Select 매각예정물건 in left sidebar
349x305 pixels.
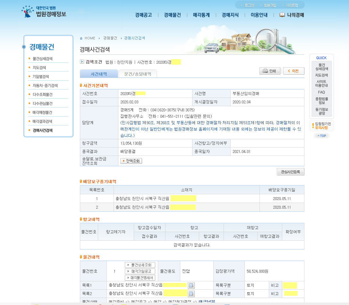tap(43, 112)
